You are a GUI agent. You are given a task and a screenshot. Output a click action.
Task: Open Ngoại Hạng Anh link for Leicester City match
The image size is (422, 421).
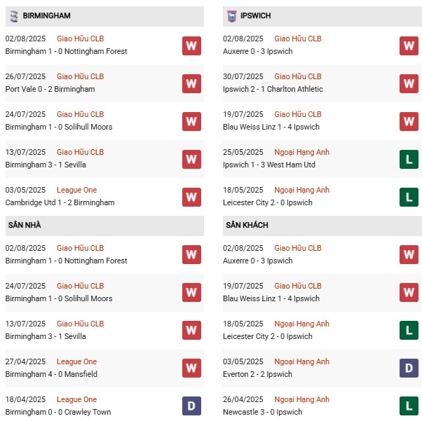coord(301,190)
